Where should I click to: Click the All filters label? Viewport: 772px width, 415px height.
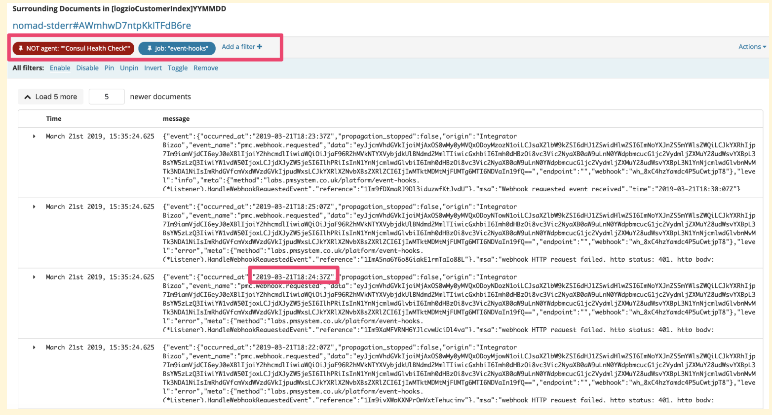click(x=28, y=68)
